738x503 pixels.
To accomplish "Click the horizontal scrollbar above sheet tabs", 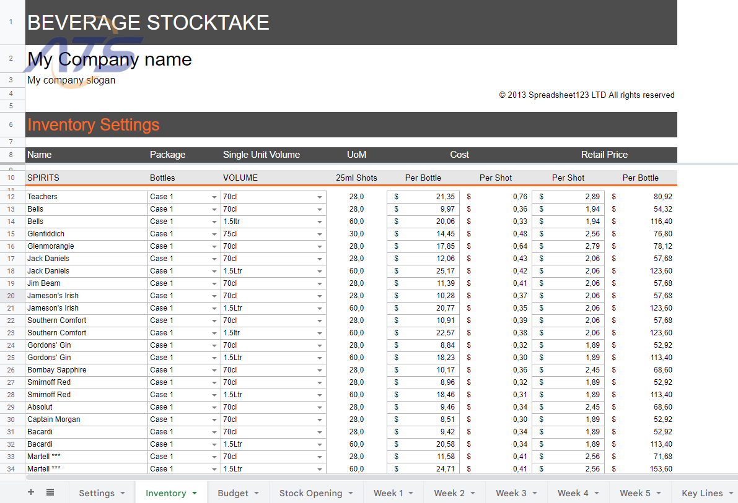I will (x=372, y=477).
